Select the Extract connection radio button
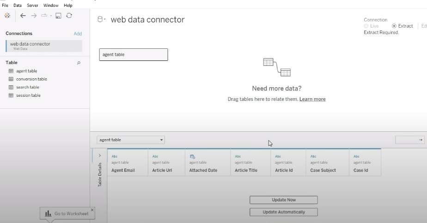The height and width of the screenshot is (223, 427). point(394,26)
